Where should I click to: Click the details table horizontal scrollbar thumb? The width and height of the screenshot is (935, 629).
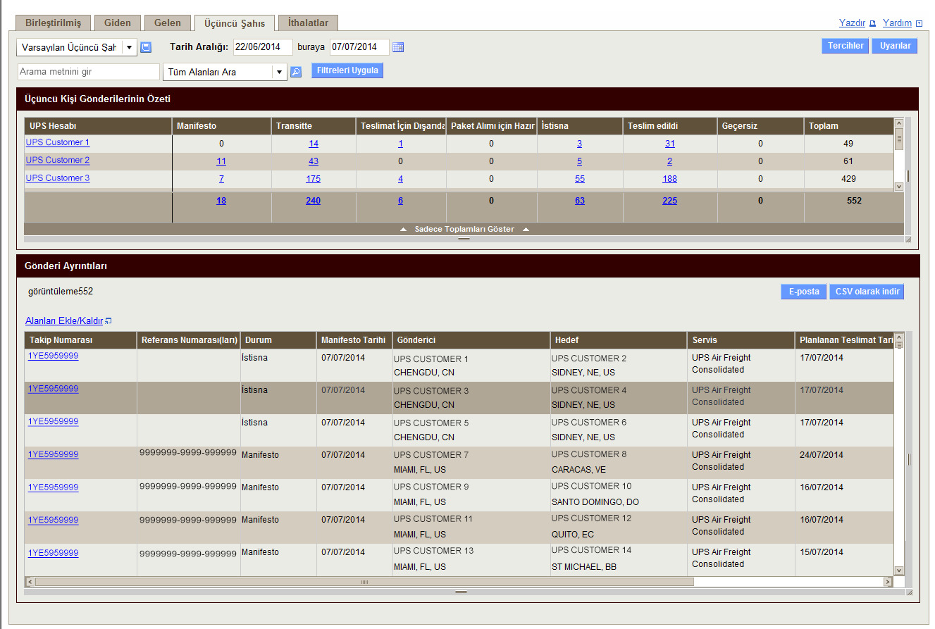[364, 583]
